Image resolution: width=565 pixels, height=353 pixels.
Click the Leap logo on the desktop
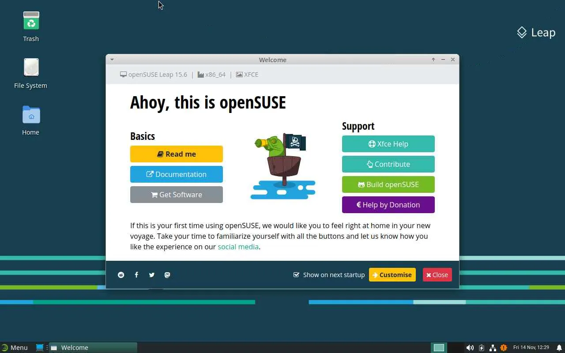click(x=536, y=33)
